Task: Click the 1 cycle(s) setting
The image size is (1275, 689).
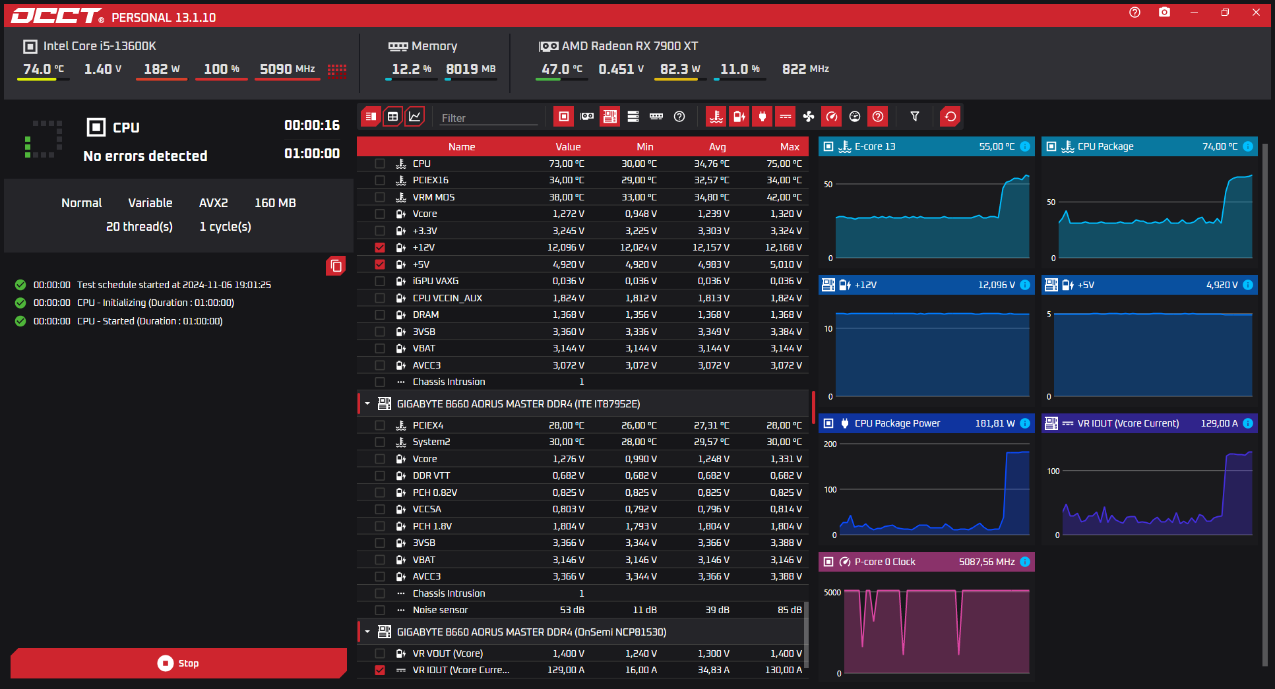Action: [226, 227]
